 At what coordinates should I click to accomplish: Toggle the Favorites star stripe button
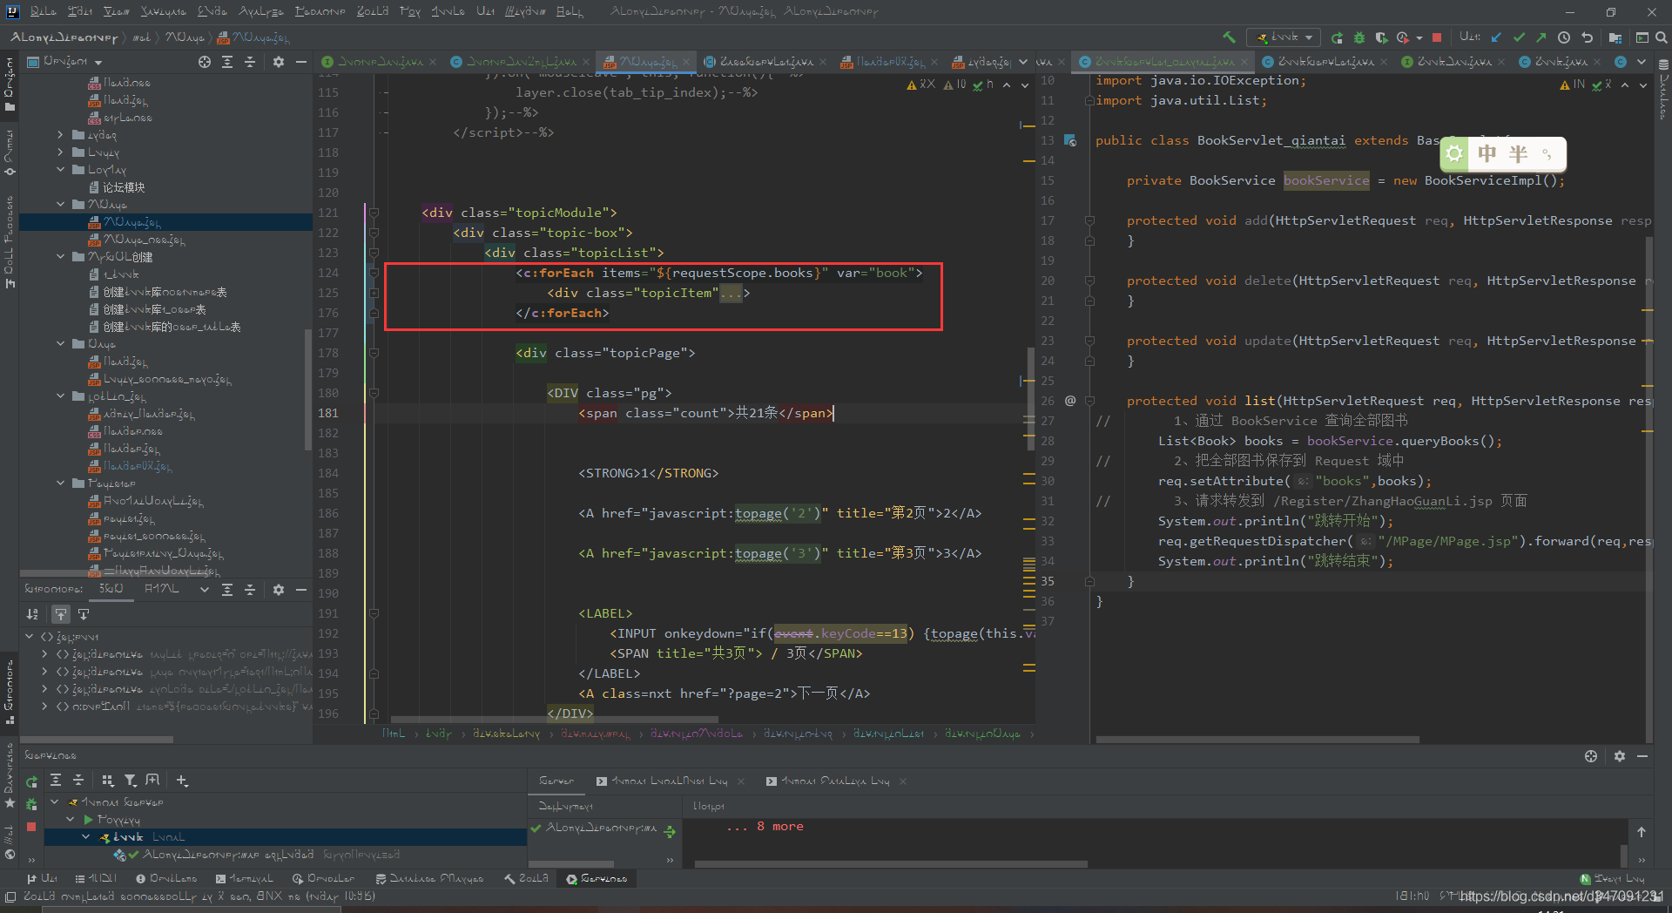pos(10,774)
